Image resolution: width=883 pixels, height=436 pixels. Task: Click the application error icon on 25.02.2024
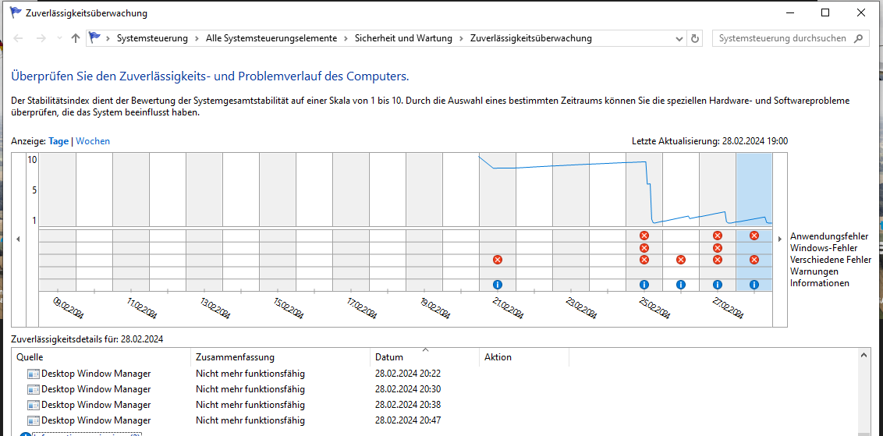point(644,236)
